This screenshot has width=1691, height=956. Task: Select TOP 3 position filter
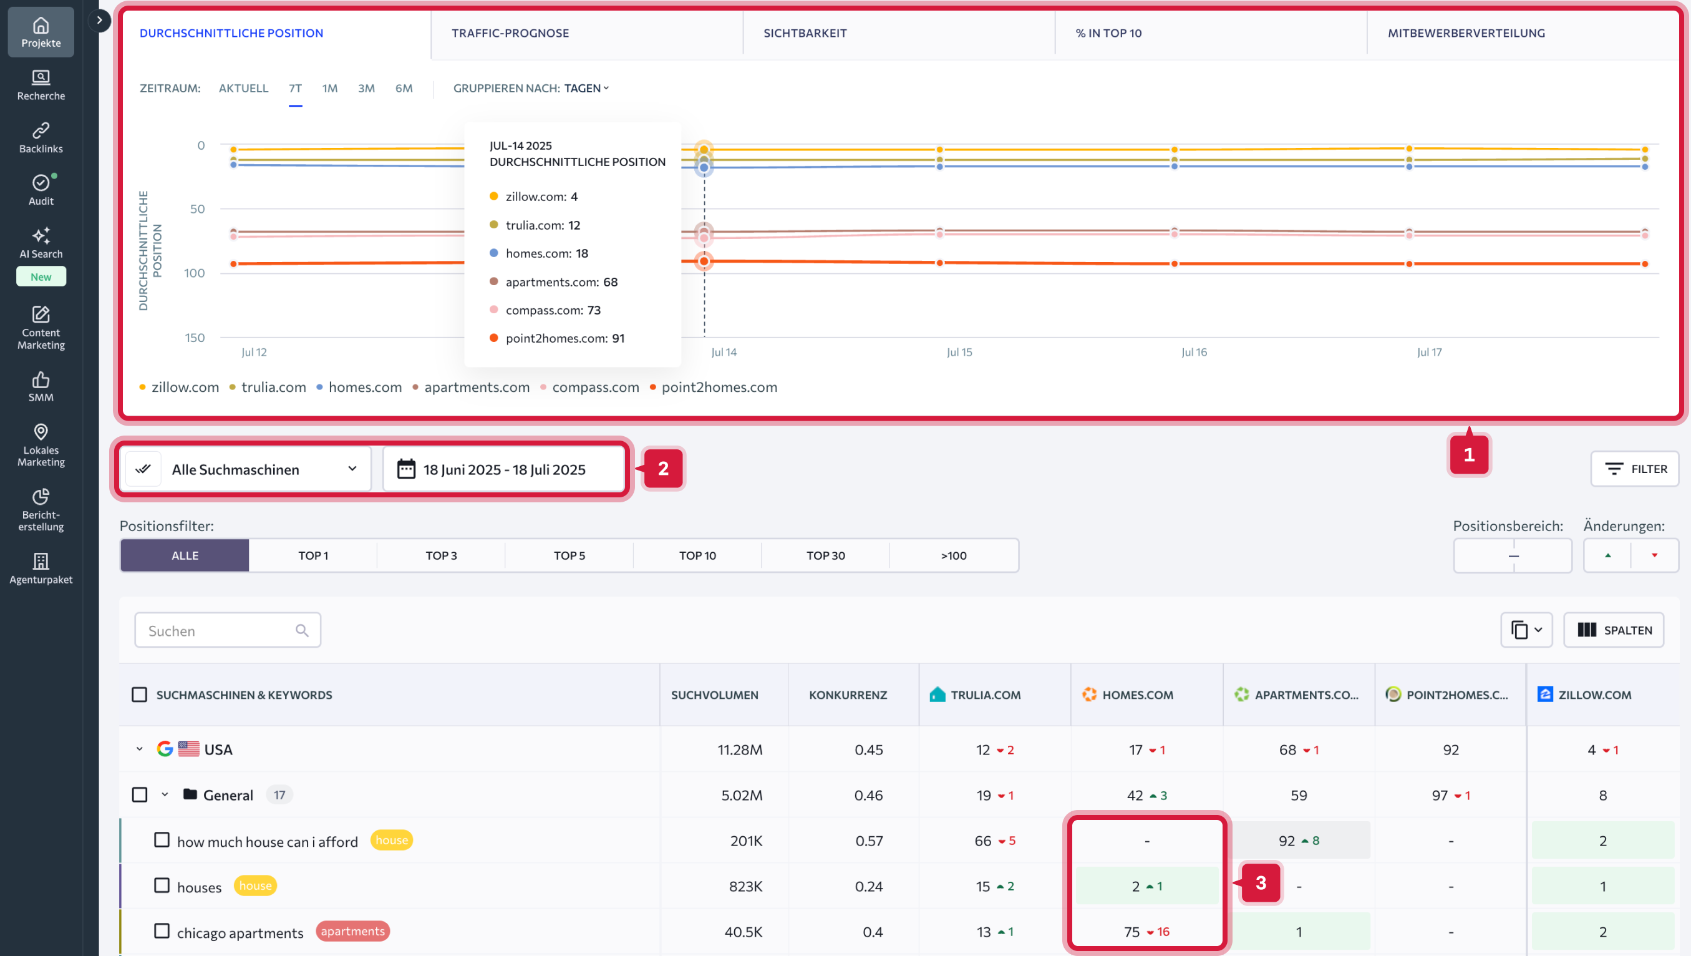click(x=441, y=555)
